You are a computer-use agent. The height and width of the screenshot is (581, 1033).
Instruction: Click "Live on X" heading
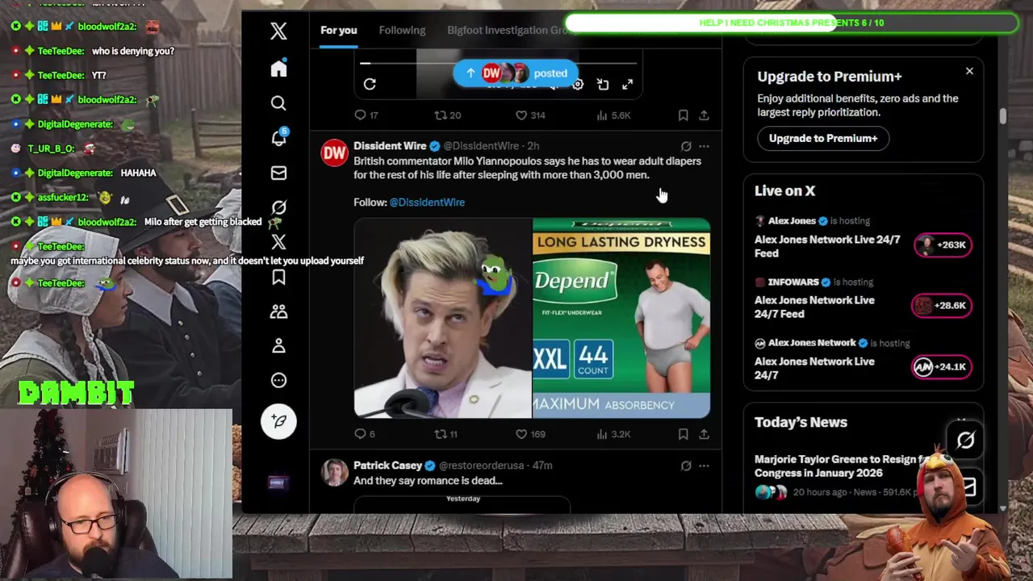click(784, 191)
